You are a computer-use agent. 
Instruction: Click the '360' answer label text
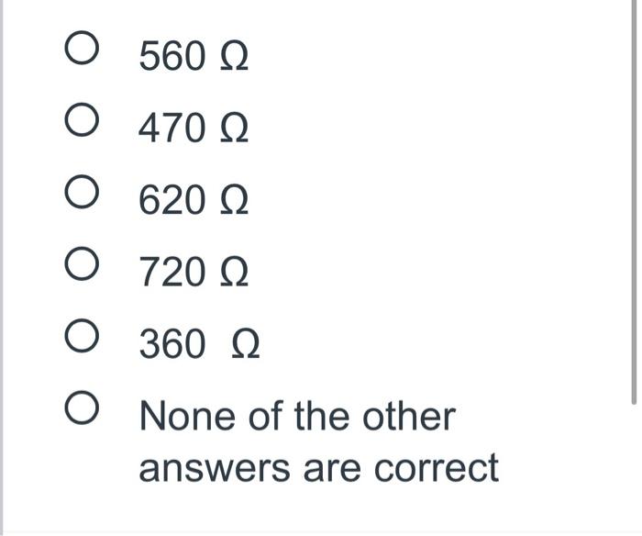(x=172, y=343)
